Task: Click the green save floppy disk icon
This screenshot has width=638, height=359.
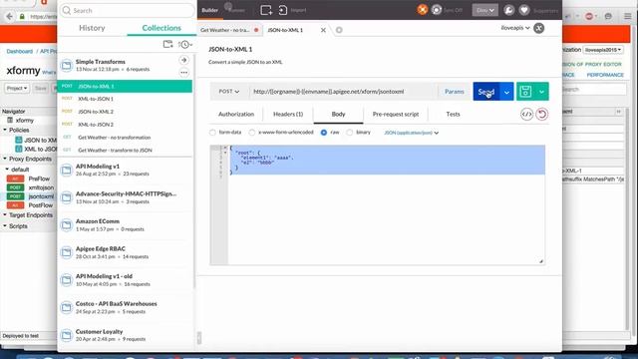Action: pos(525,92)
